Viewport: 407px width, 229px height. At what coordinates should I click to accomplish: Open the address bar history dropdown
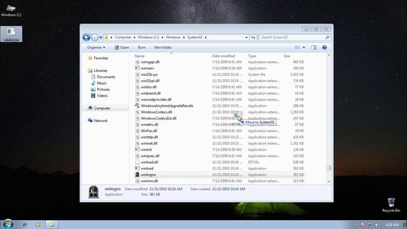tap(246, 38)
